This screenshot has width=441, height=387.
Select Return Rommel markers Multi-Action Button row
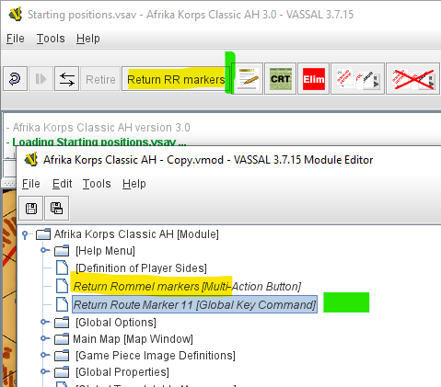(x=187, y=287)
